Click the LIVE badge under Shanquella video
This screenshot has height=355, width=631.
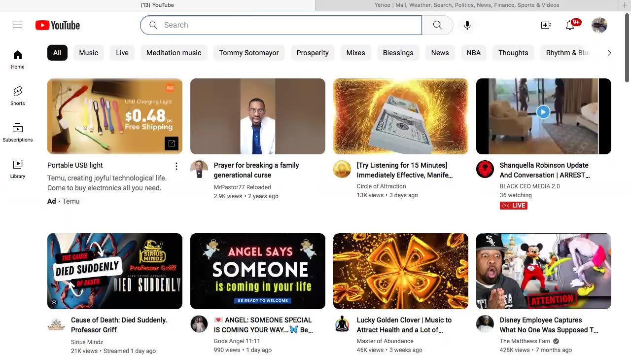click(514, 205)
